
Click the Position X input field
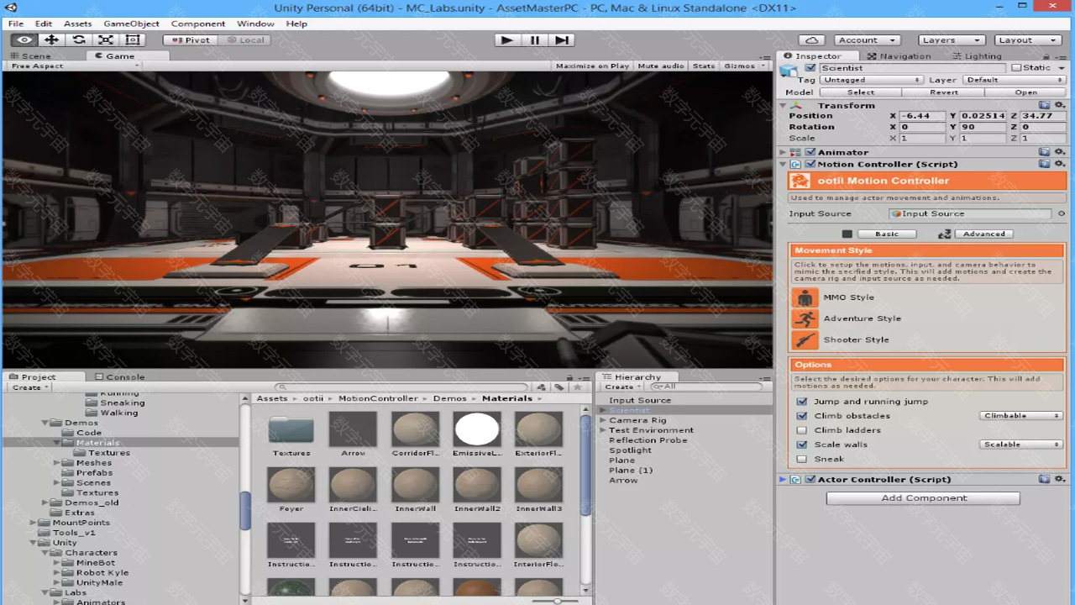(922, 116)
